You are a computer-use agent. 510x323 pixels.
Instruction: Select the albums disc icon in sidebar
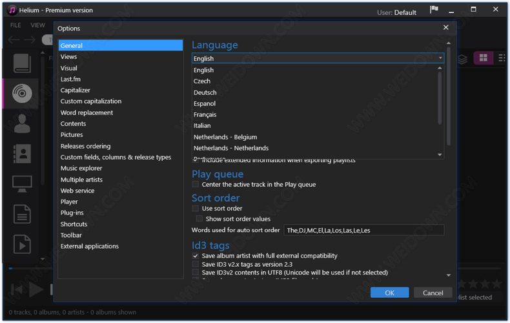(x=22, y=94)
